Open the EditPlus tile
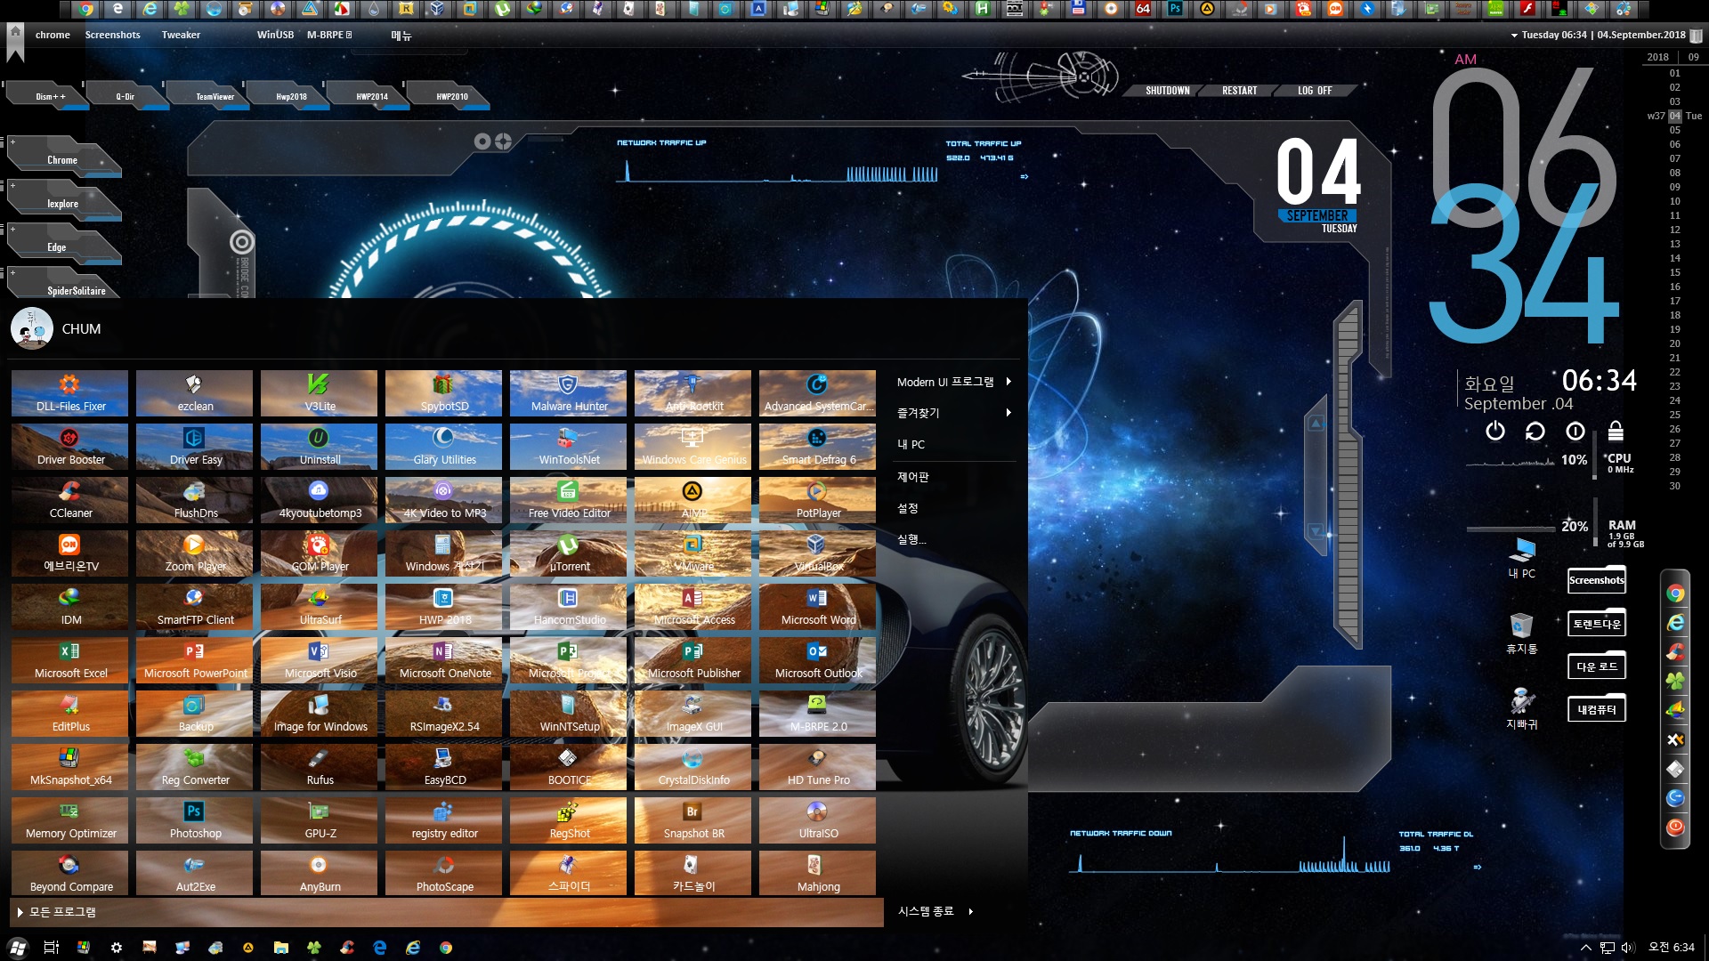This screenshot has height=961, width=1709. (x=70, y=714)
